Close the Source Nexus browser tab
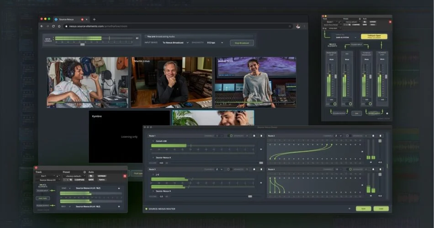Screen dimensions: 434x228 (x=87, y=19)
